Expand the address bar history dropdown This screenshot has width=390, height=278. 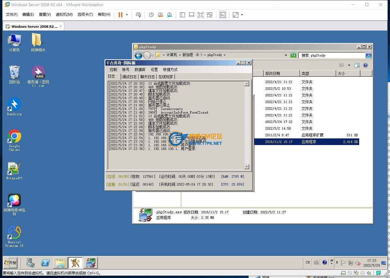pos(286,55)
